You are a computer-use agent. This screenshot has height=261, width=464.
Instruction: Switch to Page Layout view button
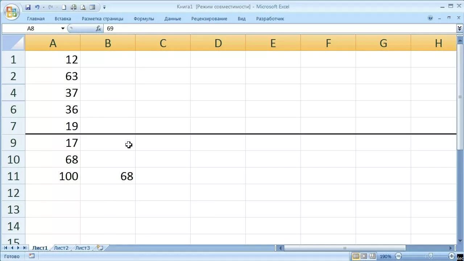point(364,256)
